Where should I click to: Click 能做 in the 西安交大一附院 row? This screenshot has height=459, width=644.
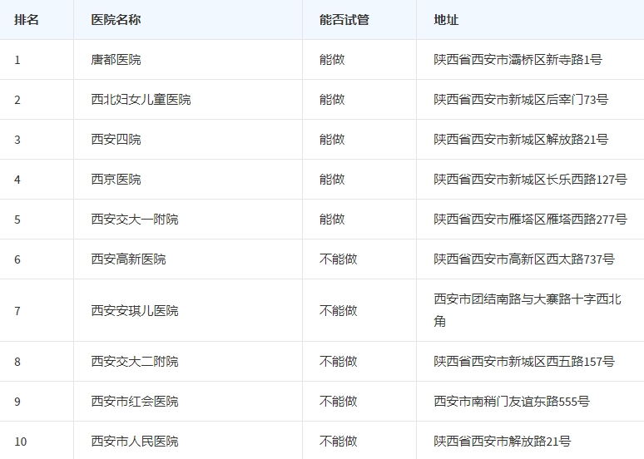(x=332, y=219)
